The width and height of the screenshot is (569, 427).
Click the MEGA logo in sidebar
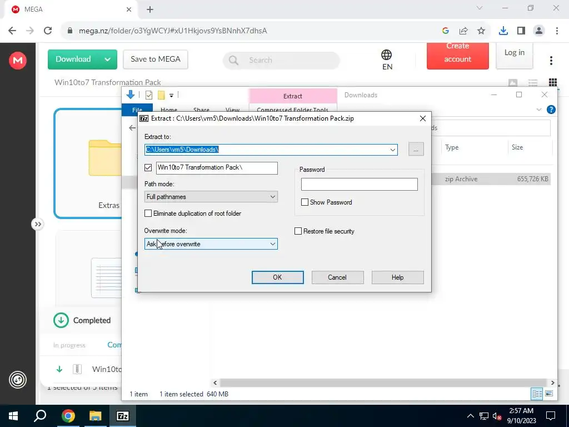[17, 60]
